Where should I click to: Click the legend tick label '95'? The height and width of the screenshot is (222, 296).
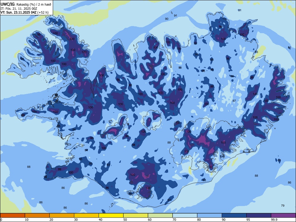(248, 220)
